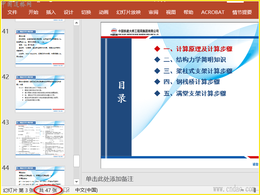
Task: Open the 情节提要 ribbon tab
Action: pos(242,12)
